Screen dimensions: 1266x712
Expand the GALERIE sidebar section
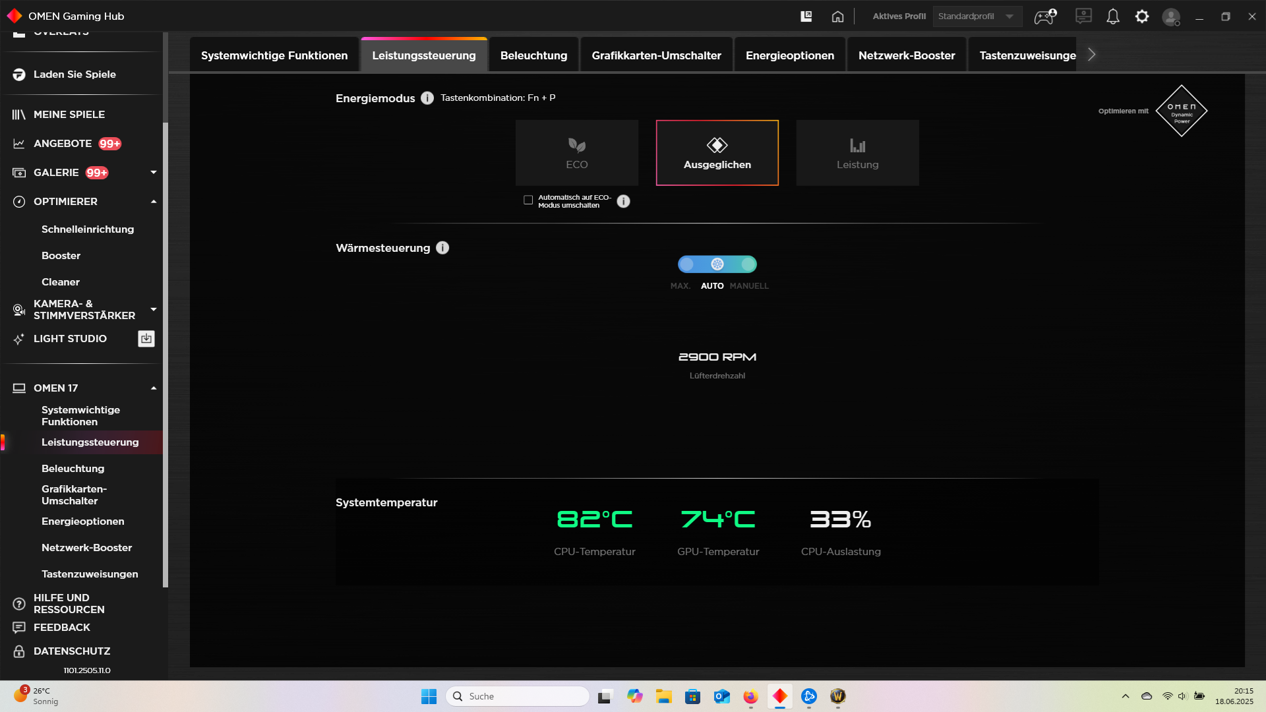tap(154, 173)
